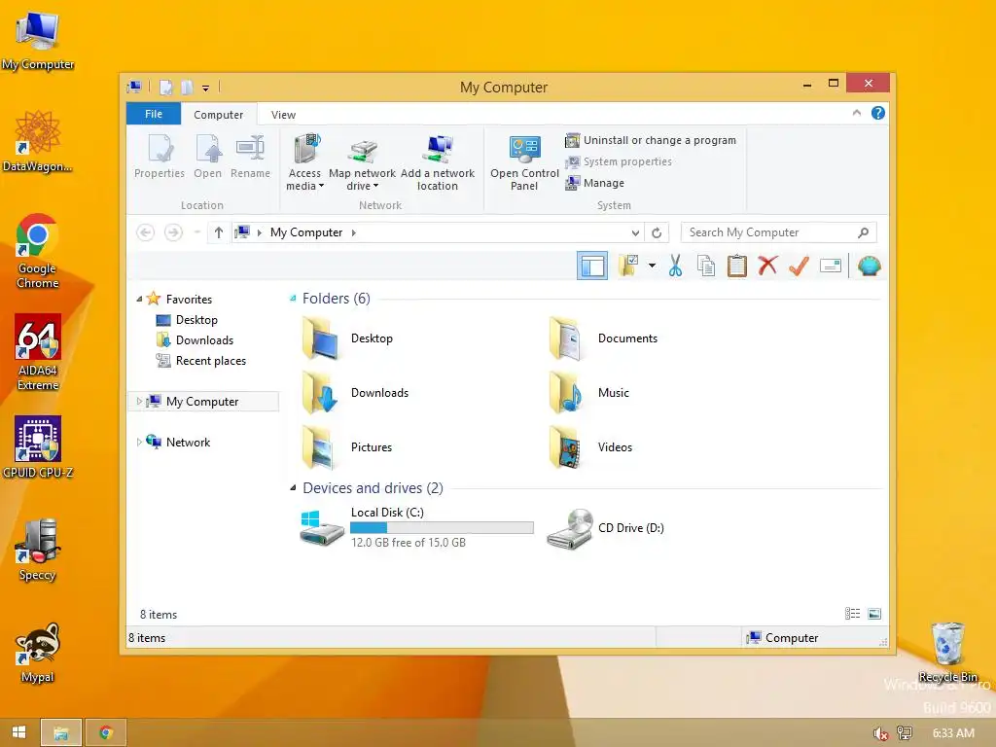The image size is (996, 747).
Task: Click Add a network location
Action: click(438, 162)
